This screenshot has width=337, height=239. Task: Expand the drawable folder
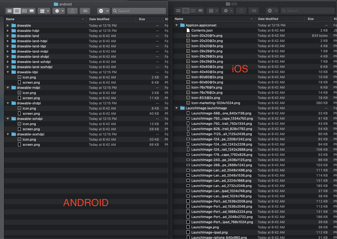coord(8,25)
